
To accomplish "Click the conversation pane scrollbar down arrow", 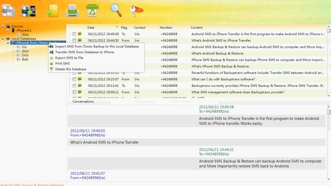I will [329, 179].
